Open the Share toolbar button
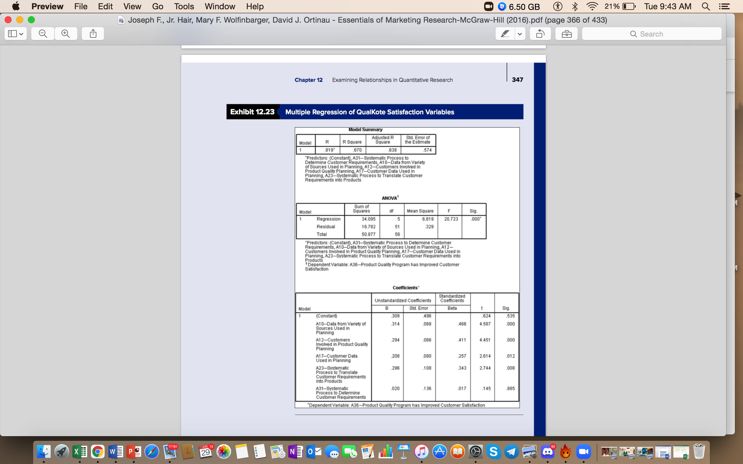The width and height of the screenshot is (743, 464). [x=93, y=34]
